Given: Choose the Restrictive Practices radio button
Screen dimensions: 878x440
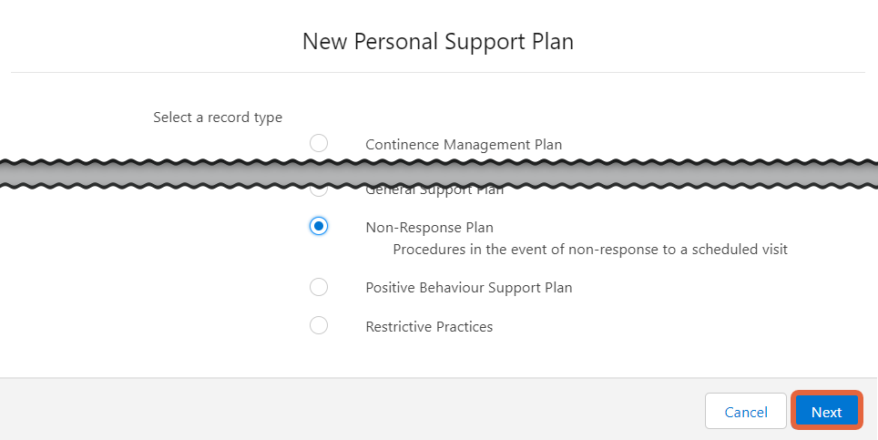Looking at the screenshot, I should [319, 325].
